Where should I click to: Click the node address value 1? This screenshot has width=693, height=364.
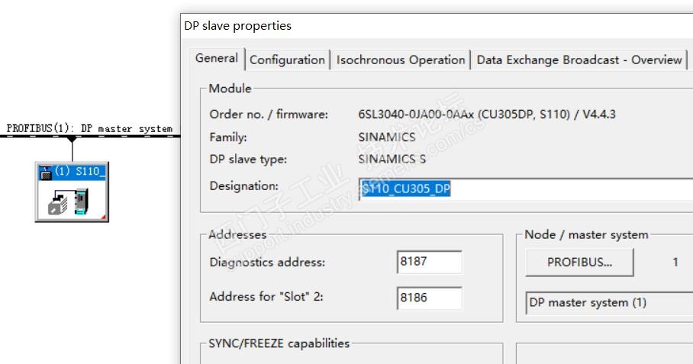pyautogui.click(x=675, y=262)
